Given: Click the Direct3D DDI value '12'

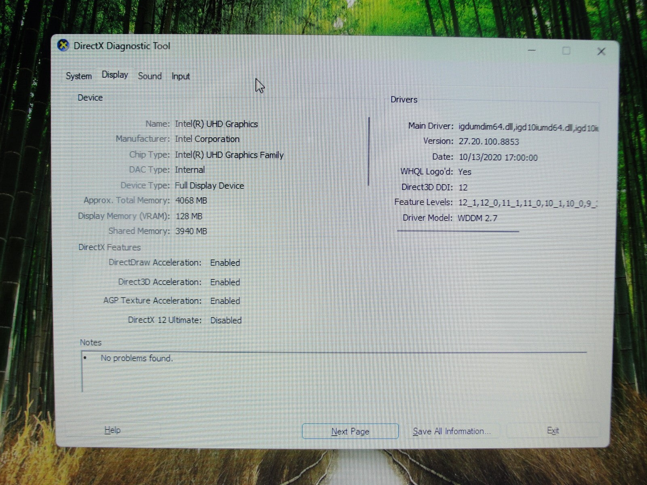Looking at the screenshot, I should tap(463, 188).
